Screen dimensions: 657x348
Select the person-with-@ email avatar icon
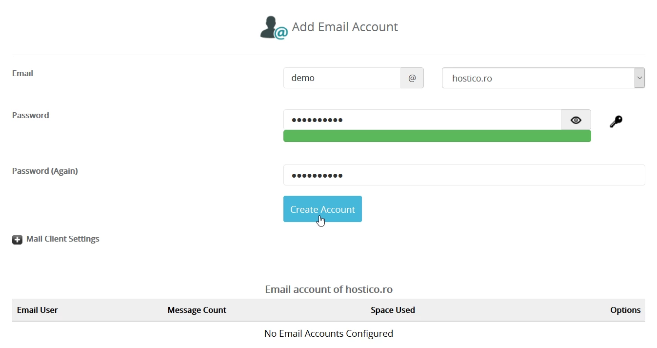click(273, 27)
